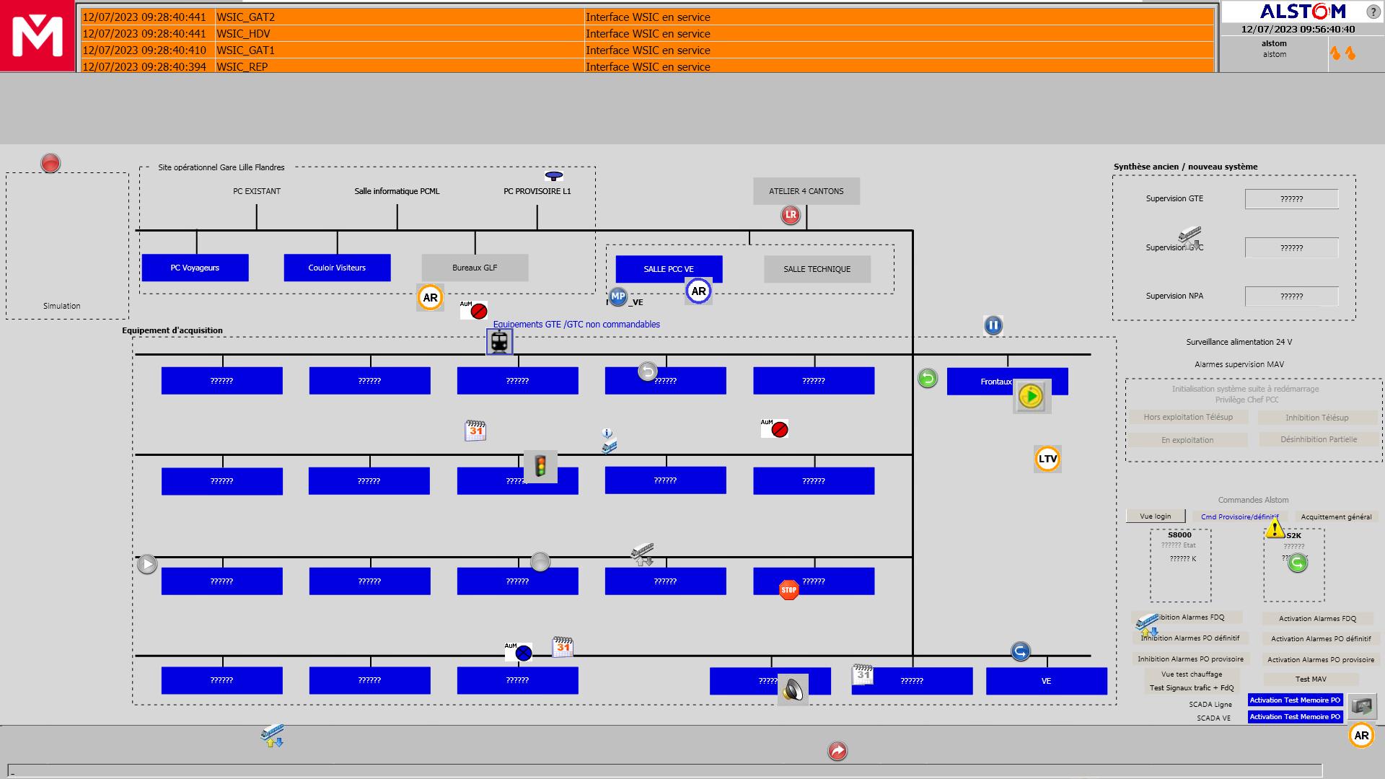Image resolution: width=1385 pixels, height=779 pixels.
Task: Click the VE blue block
Action: [x=1047, y=681]
